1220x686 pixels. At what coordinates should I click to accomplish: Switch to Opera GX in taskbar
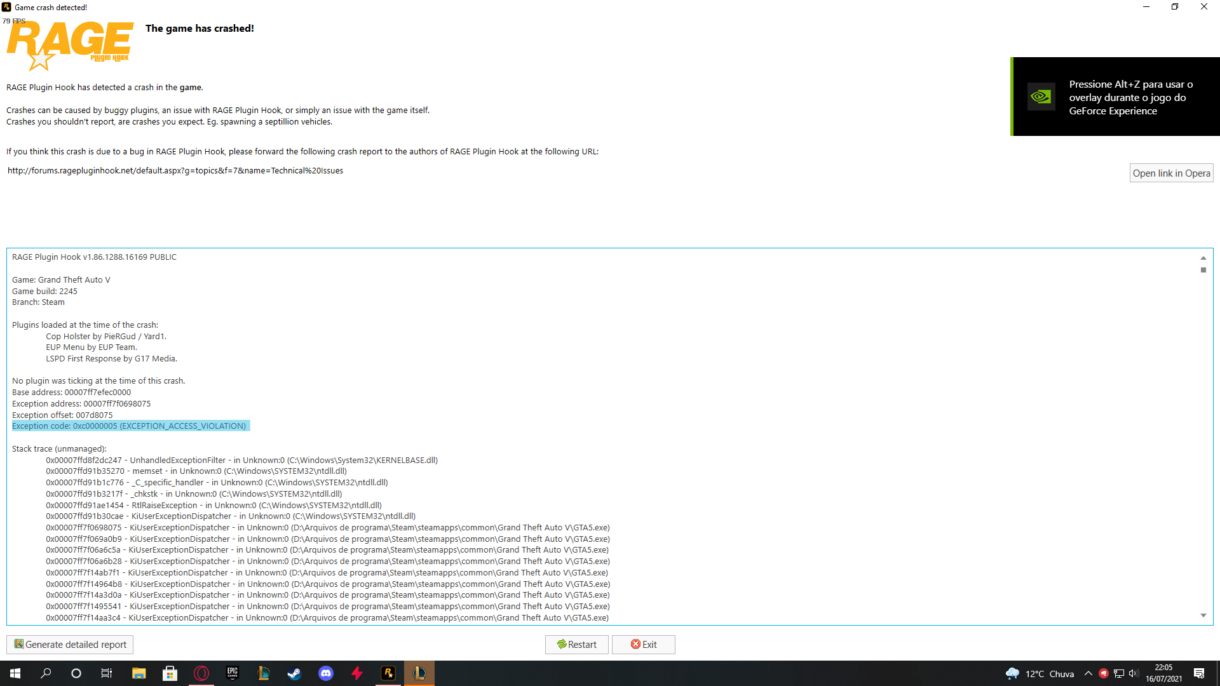tap(201, 673)
